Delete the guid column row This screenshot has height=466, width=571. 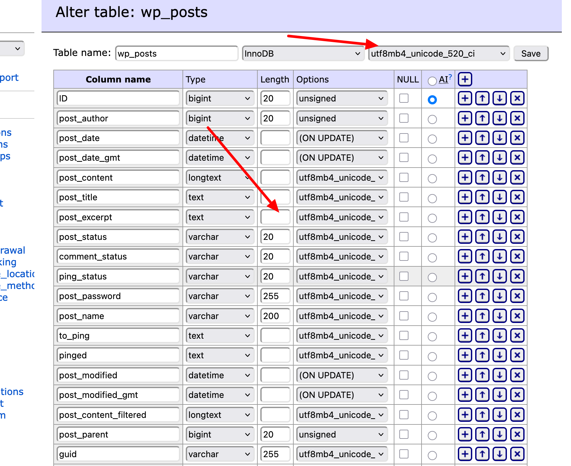[x=517, y=454]
